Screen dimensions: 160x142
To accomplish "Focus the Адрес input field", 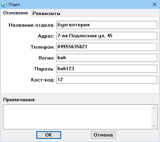I will (x=107, y=36).
